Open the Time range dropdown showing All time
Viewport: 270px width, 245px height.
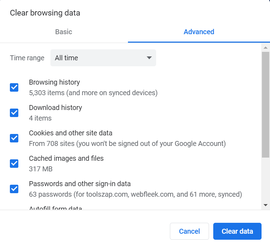coord(103,58)
